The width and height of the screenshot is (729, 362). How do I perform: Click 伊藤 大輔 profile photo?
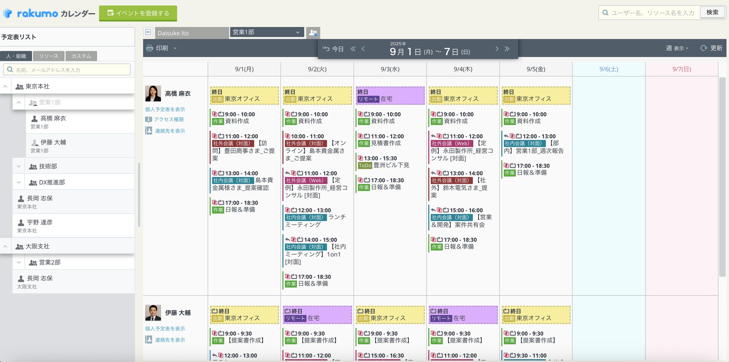point(153,313)
